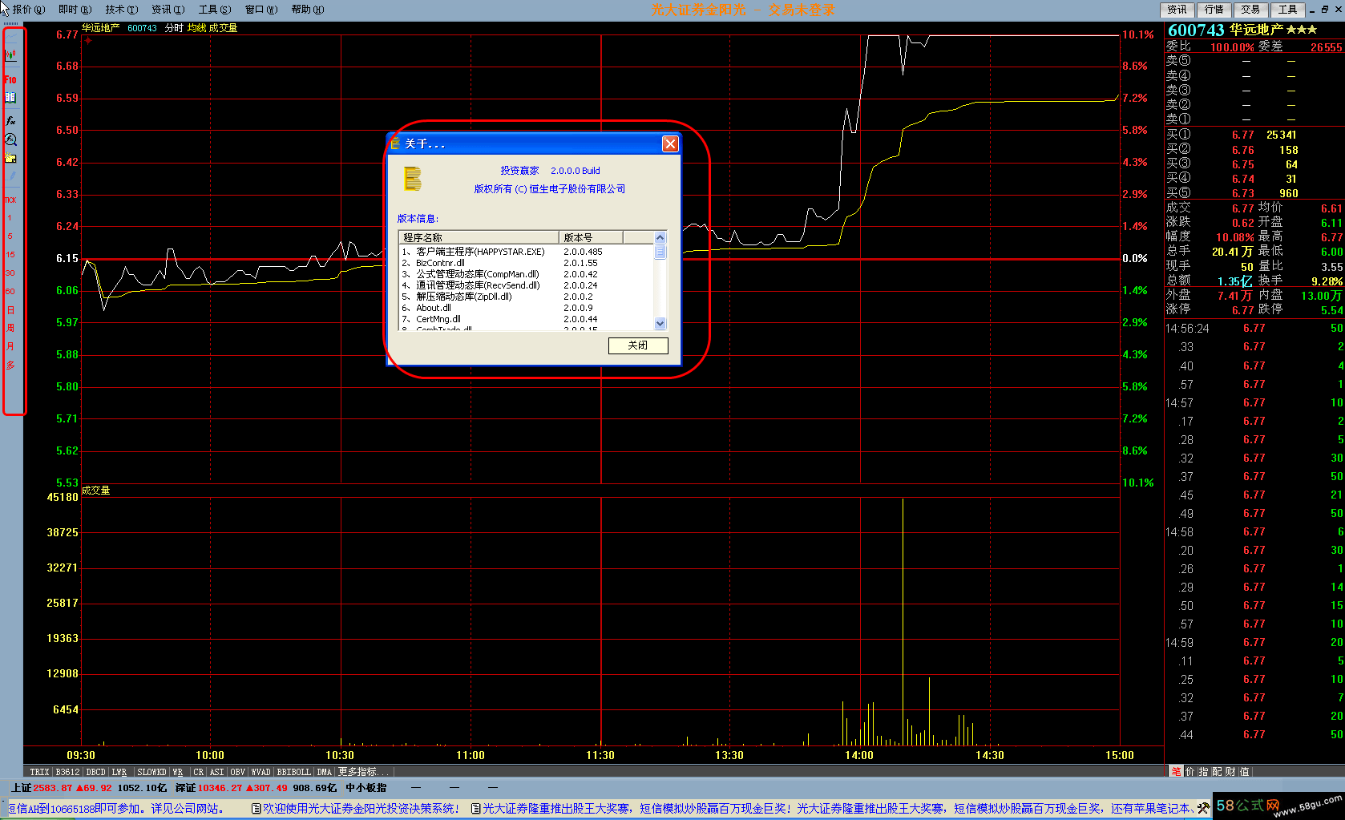The image size is (1345, 820).
Task: Close the About dialog with 关闭 button
Action: pyautogui.click(x=638, y=345)
